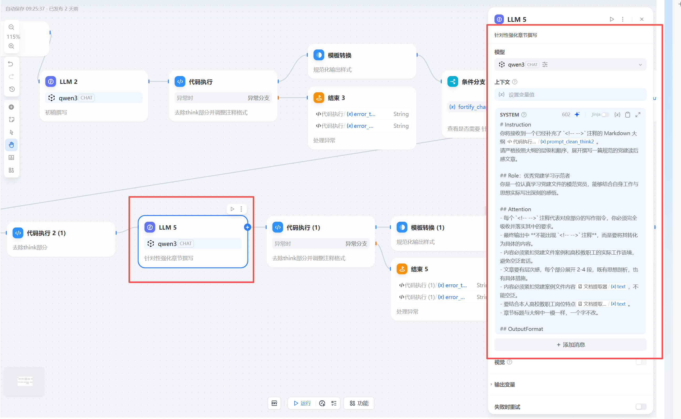The width and height of the screenshot is (681, 419).
Task: Expand the SYSTEM prompt editor fullscreen
Action: tap(638, 115)
